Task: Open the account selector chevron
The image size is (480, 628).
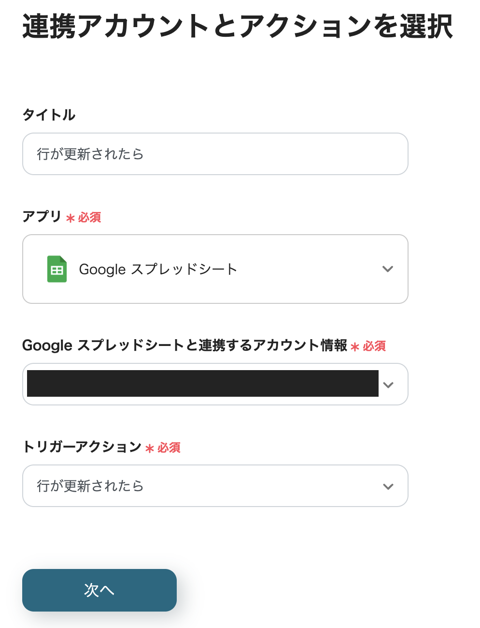Action: point(388,385)
